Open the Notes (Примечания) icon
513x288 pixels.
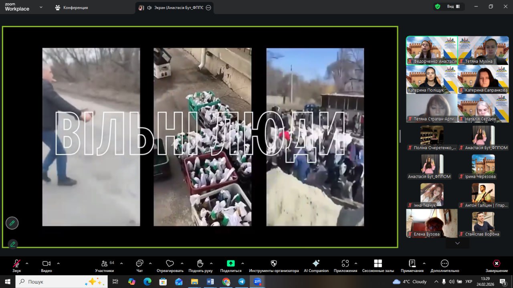click(x=412, y=264)
